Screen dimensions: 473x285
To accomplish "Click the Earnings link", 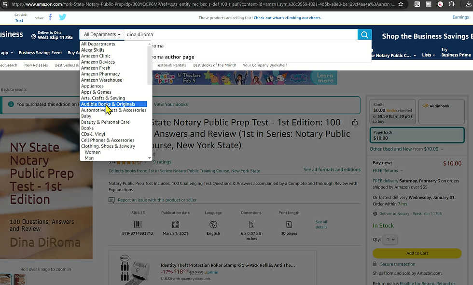I will click(x=460, y=17).
